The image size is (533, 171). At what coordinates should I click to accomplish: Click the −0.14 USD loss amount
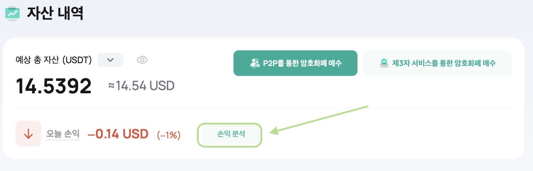[x=118, y=134]
